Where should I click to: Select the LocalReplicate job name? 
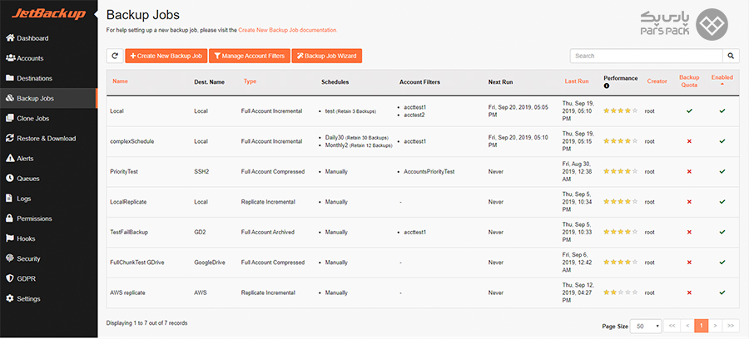point(128,202)
